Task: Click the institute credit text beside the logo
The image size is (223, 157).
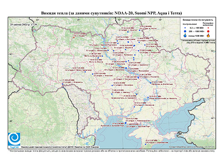Action: click(60, 147)
